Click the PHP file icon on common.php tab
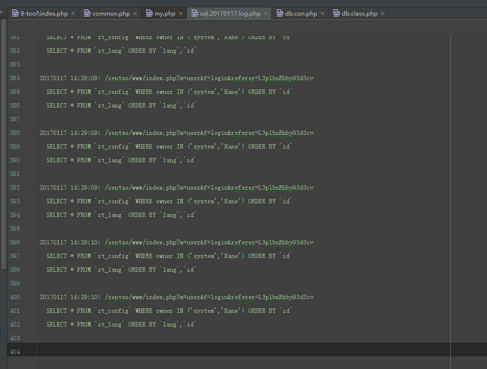 click(x=87, y=13)
